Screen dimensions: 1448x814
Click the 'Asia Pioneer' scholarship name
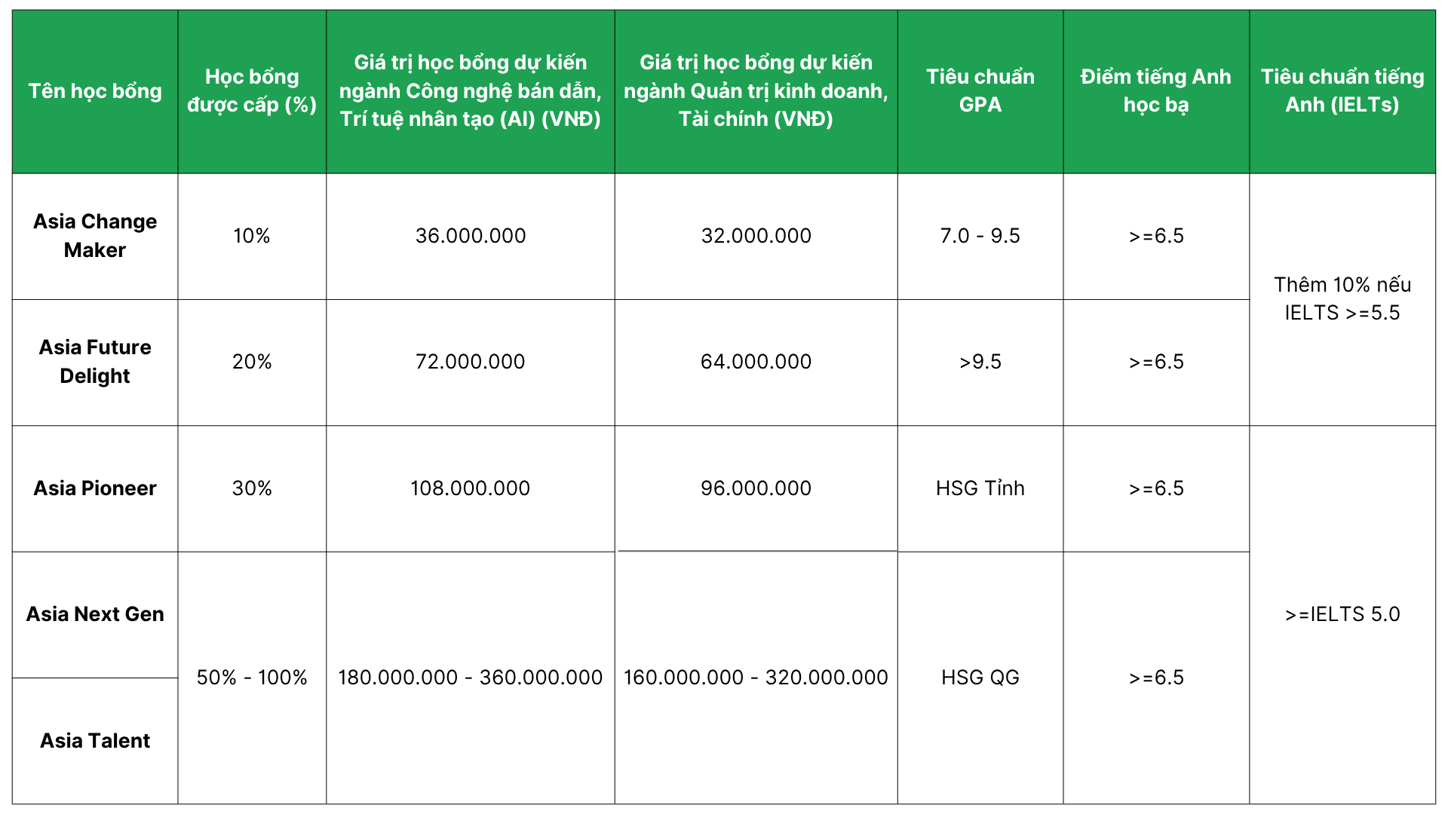tap(95, 488)
